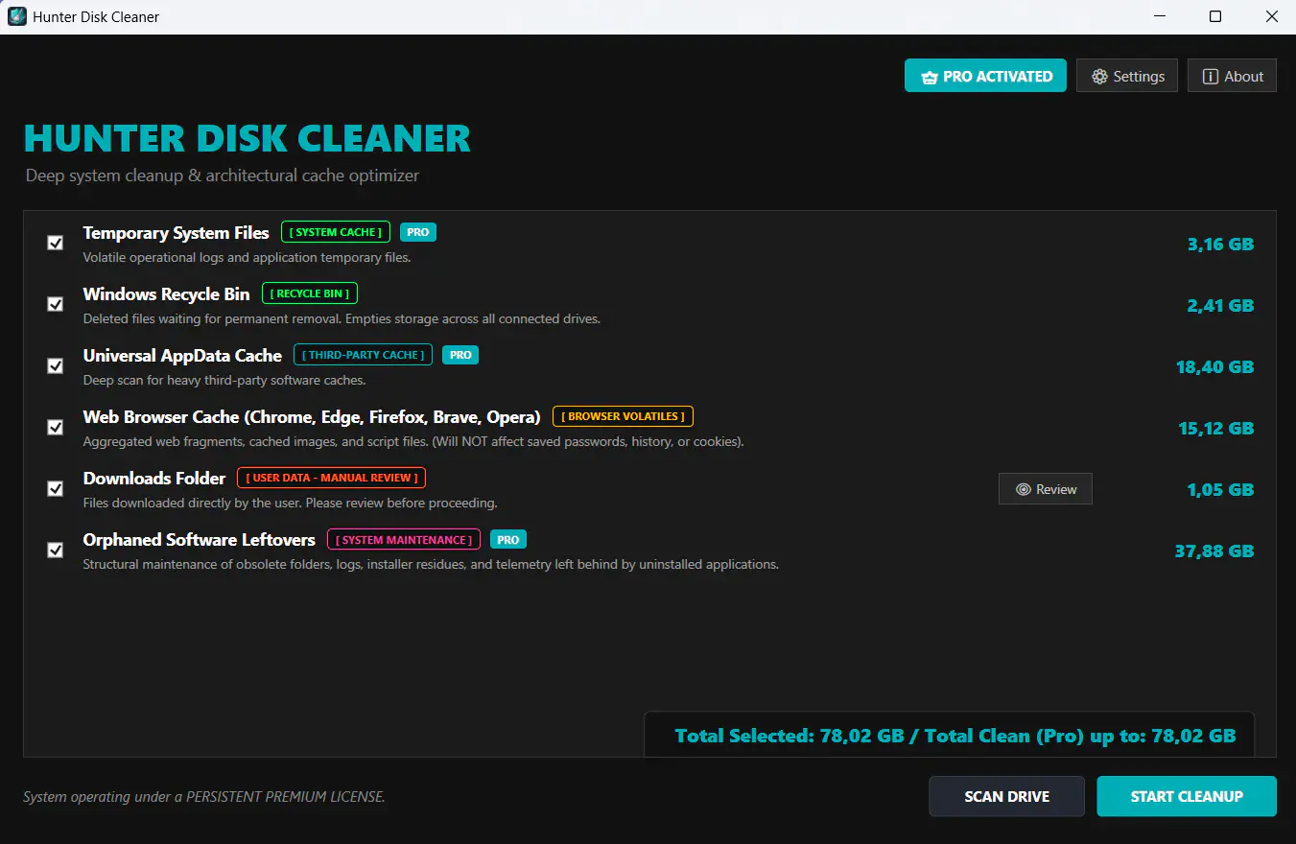This screenshot has height=844, width=1296.
Task: Maximize the Hunter Disk Cleaner window
Action: (1215, 16)
